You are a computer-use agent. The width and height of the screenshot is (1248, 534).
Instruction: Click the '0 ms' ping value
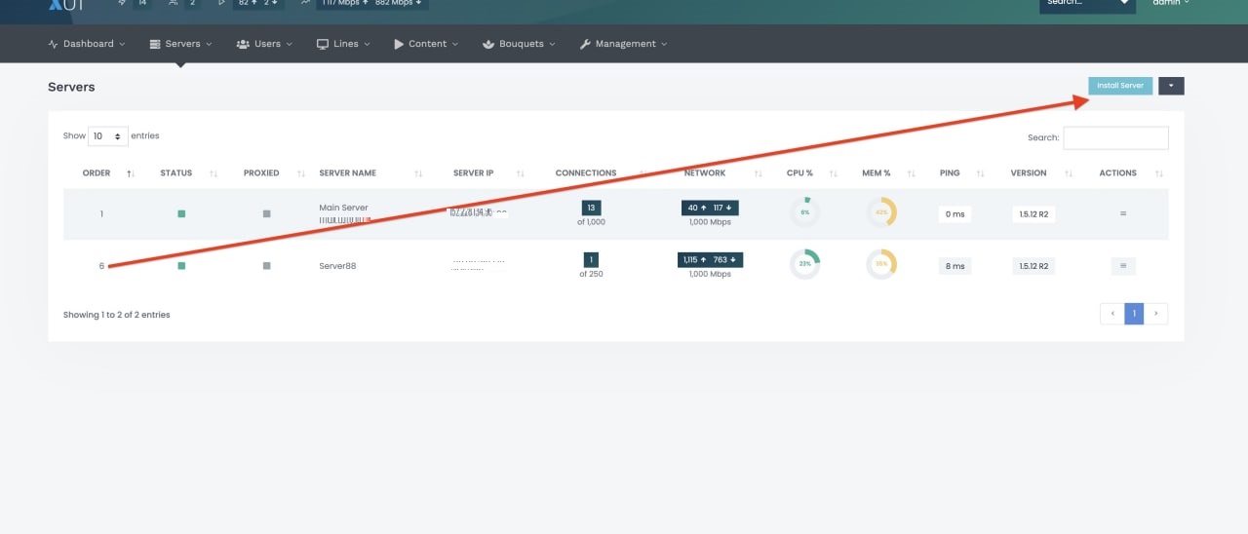pos(955,214)
